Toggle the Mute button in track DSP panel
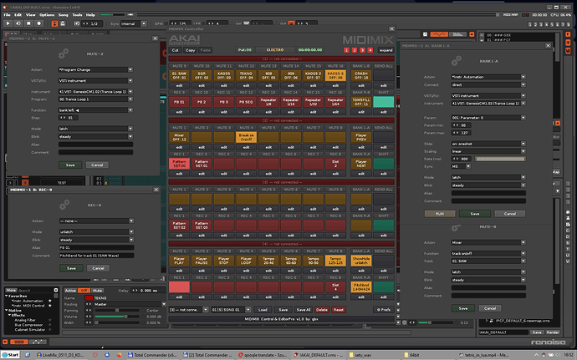 point(97,291)
